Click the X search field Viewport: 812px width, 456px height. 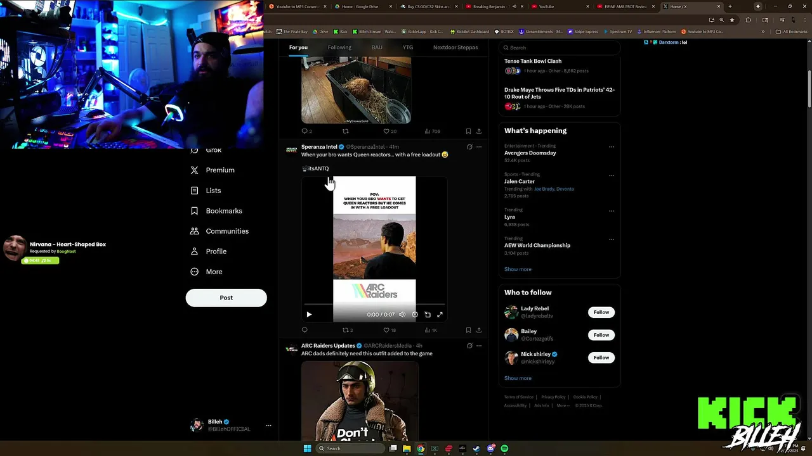coord(559,47)
